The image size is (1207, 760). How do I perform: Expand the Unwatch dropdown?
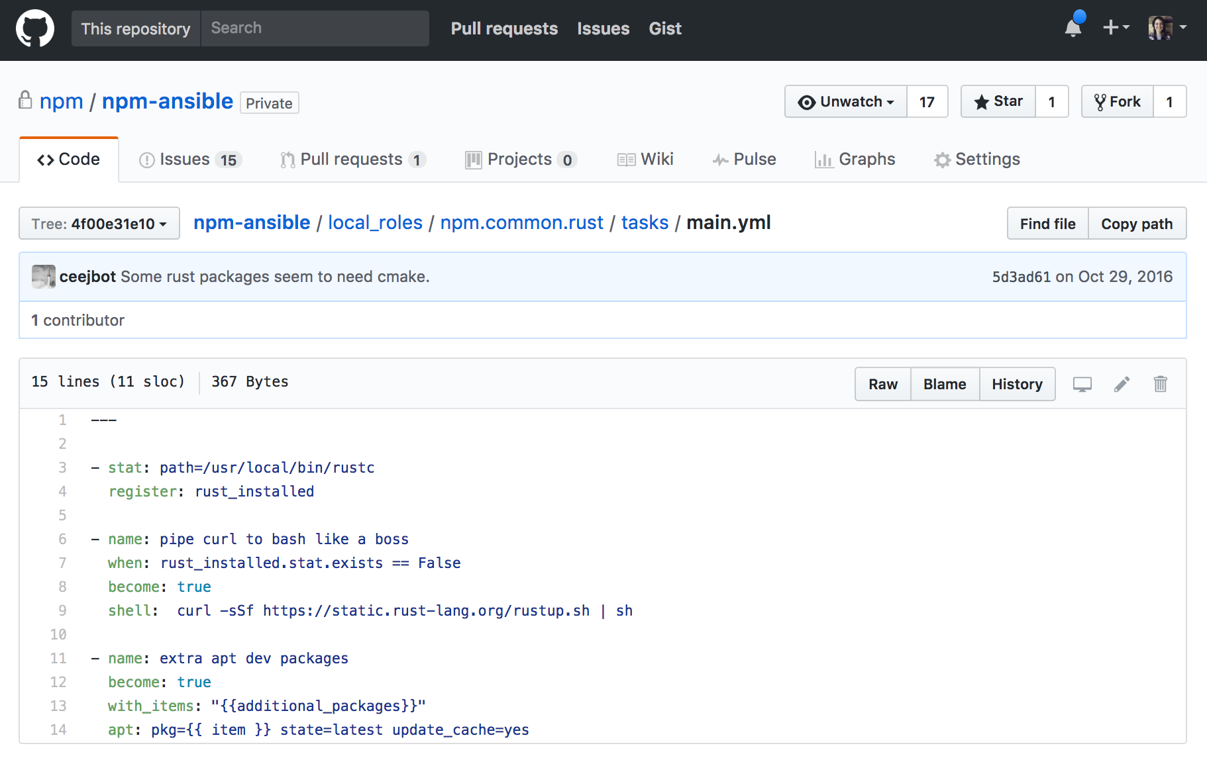846,102
